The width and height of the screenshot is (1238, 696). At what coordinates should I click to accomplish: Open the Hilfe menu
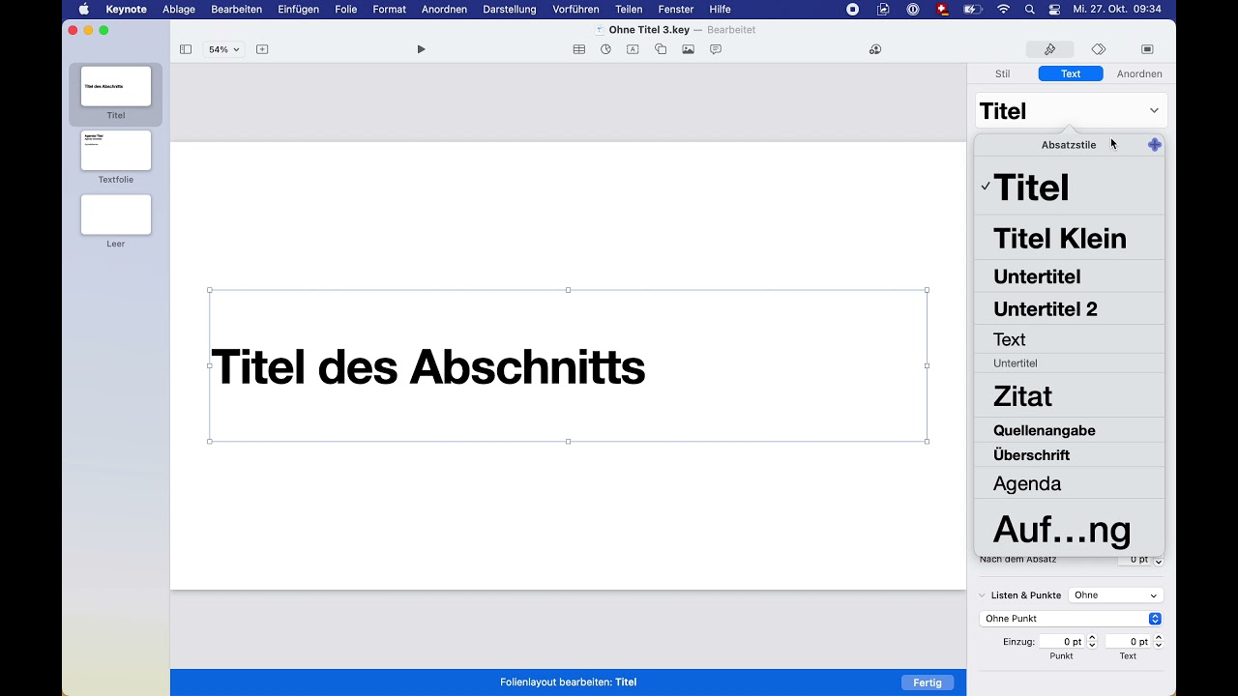(721, 9)
